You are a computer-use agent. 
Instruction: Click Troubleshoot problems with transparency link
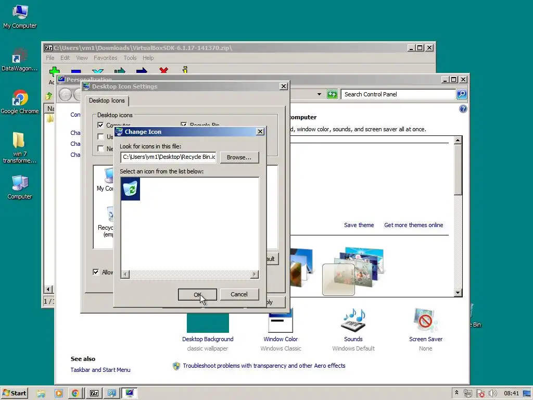pyautogui.click(x=264, y=366)
